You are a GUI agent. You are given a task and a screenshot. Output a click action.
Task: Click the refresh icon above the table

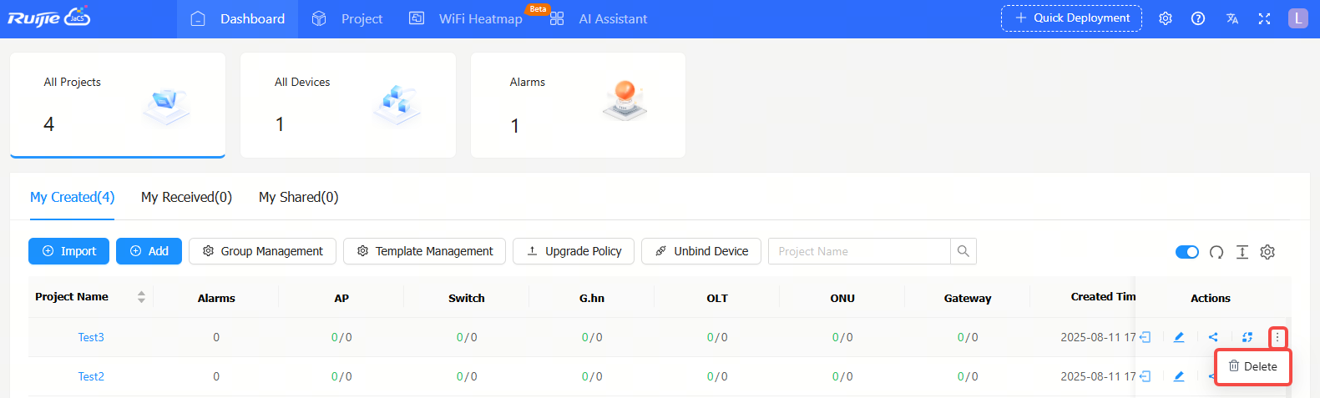(1216, 252)
